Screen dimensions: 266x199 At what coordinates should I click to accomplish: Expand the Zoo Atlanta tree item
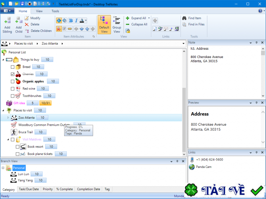click(8, 117)
